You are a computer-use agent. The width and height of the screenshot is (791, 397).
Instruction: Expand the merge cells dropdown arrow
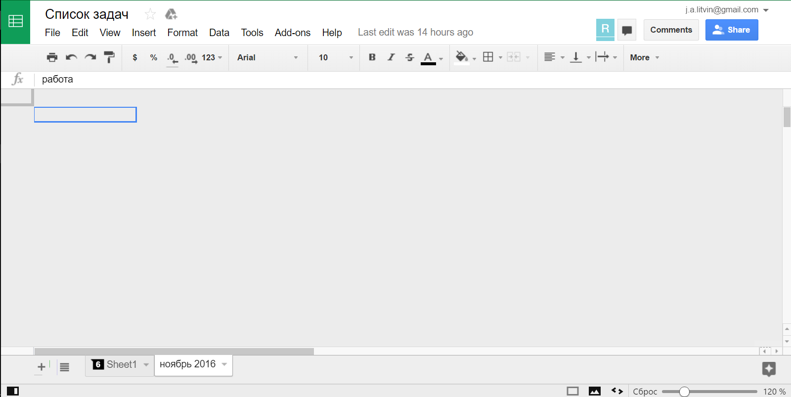(527, 58)
